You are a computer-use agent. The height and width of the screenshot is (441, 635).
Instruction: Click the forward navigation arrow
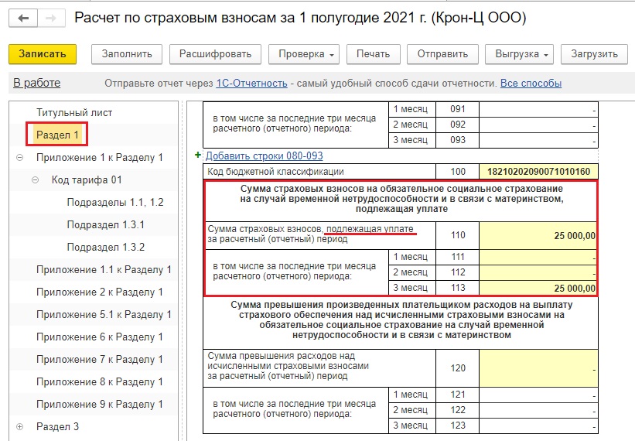click(x=50, y=18)
